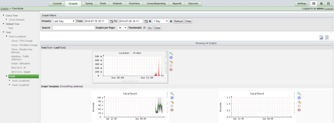Image resolution: width=334 pixels, height=123 pixels.
Task: Click the Logout link
Action: coord(328,9)
